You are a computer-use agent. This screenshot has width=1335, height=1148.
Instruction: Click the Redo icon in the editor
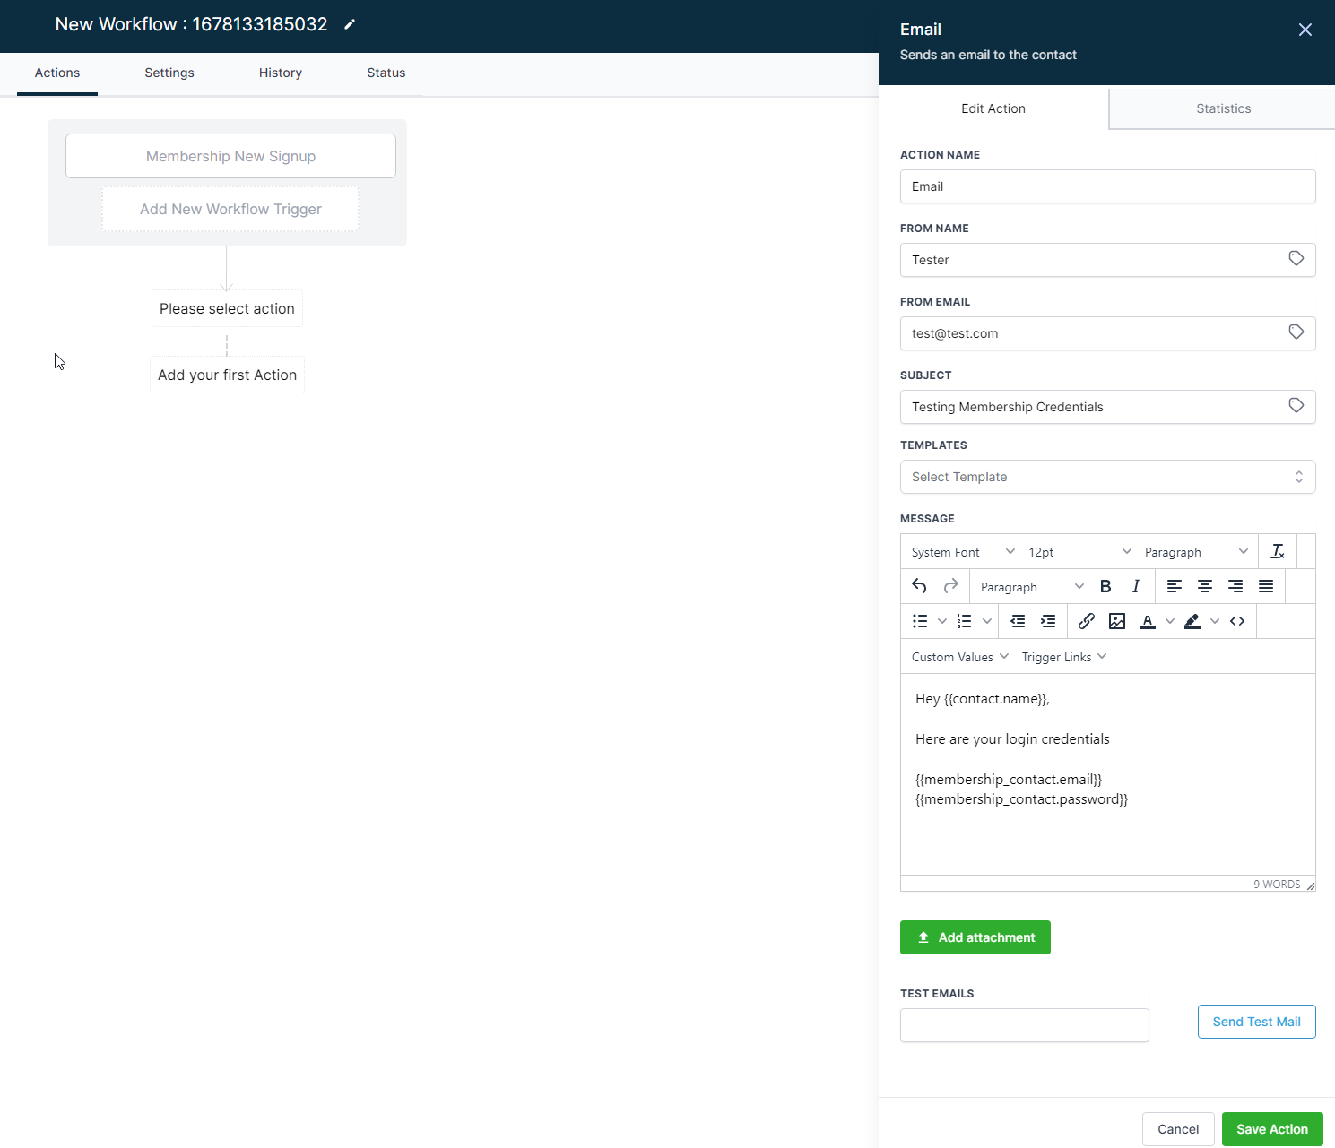(949, 586)
